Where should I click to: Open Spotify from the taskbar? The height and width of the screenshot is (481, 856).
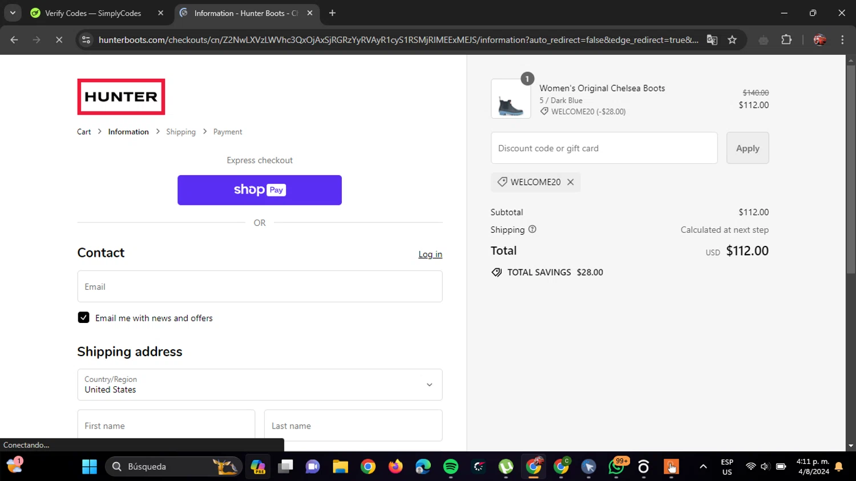(x=451, y=467)
